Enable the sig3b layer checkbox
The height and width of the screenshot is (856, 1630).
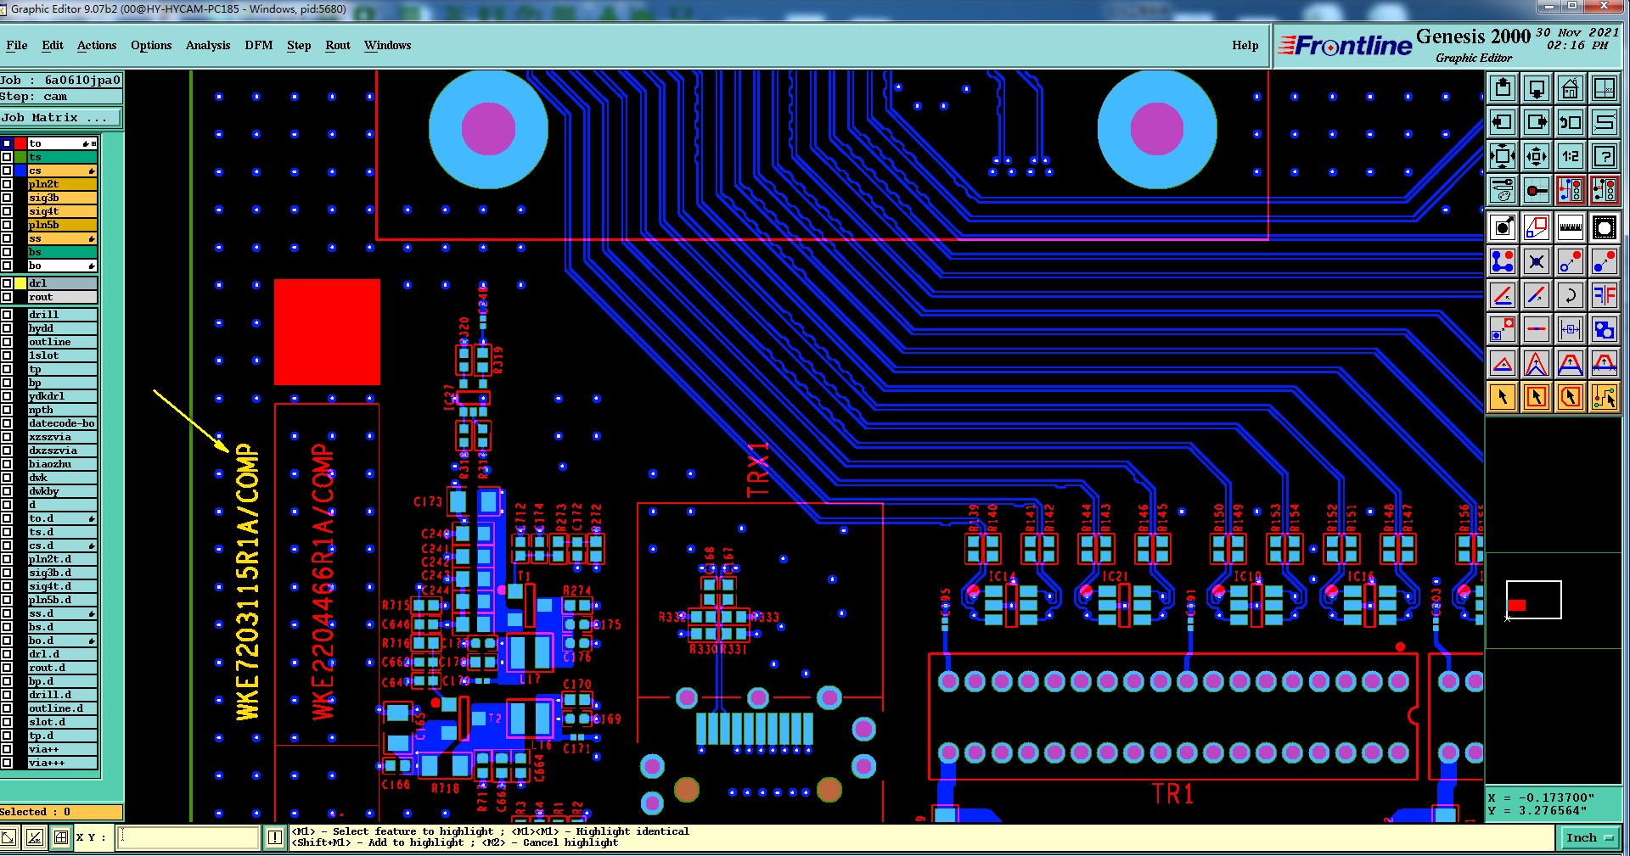7,198
